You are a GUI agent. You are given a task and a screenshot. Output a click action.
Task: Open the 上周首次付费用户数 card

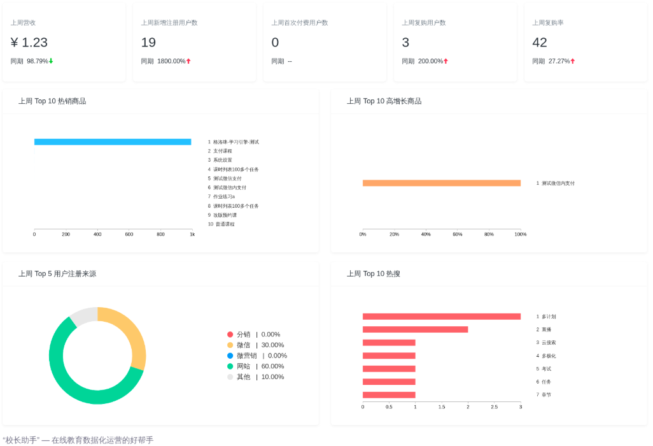tap(325, 42)
